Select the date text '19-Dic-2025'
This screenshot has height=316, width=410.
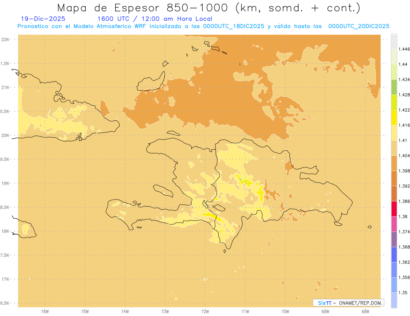click(x=43, y=19)
